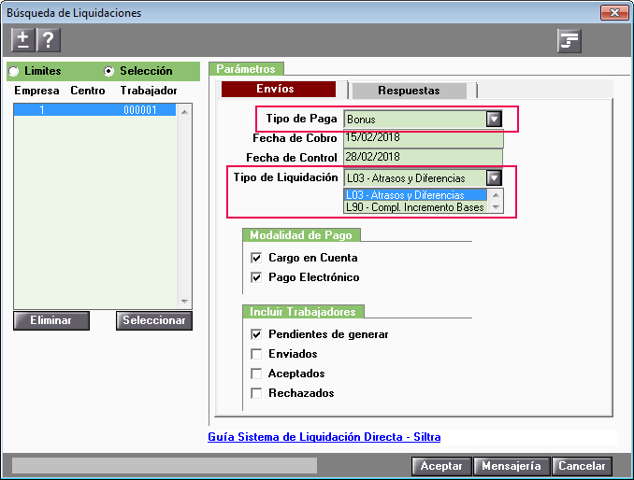Click the liquidation list scroll down arrow
Screen dimensions: 634x480
point(496,207)
